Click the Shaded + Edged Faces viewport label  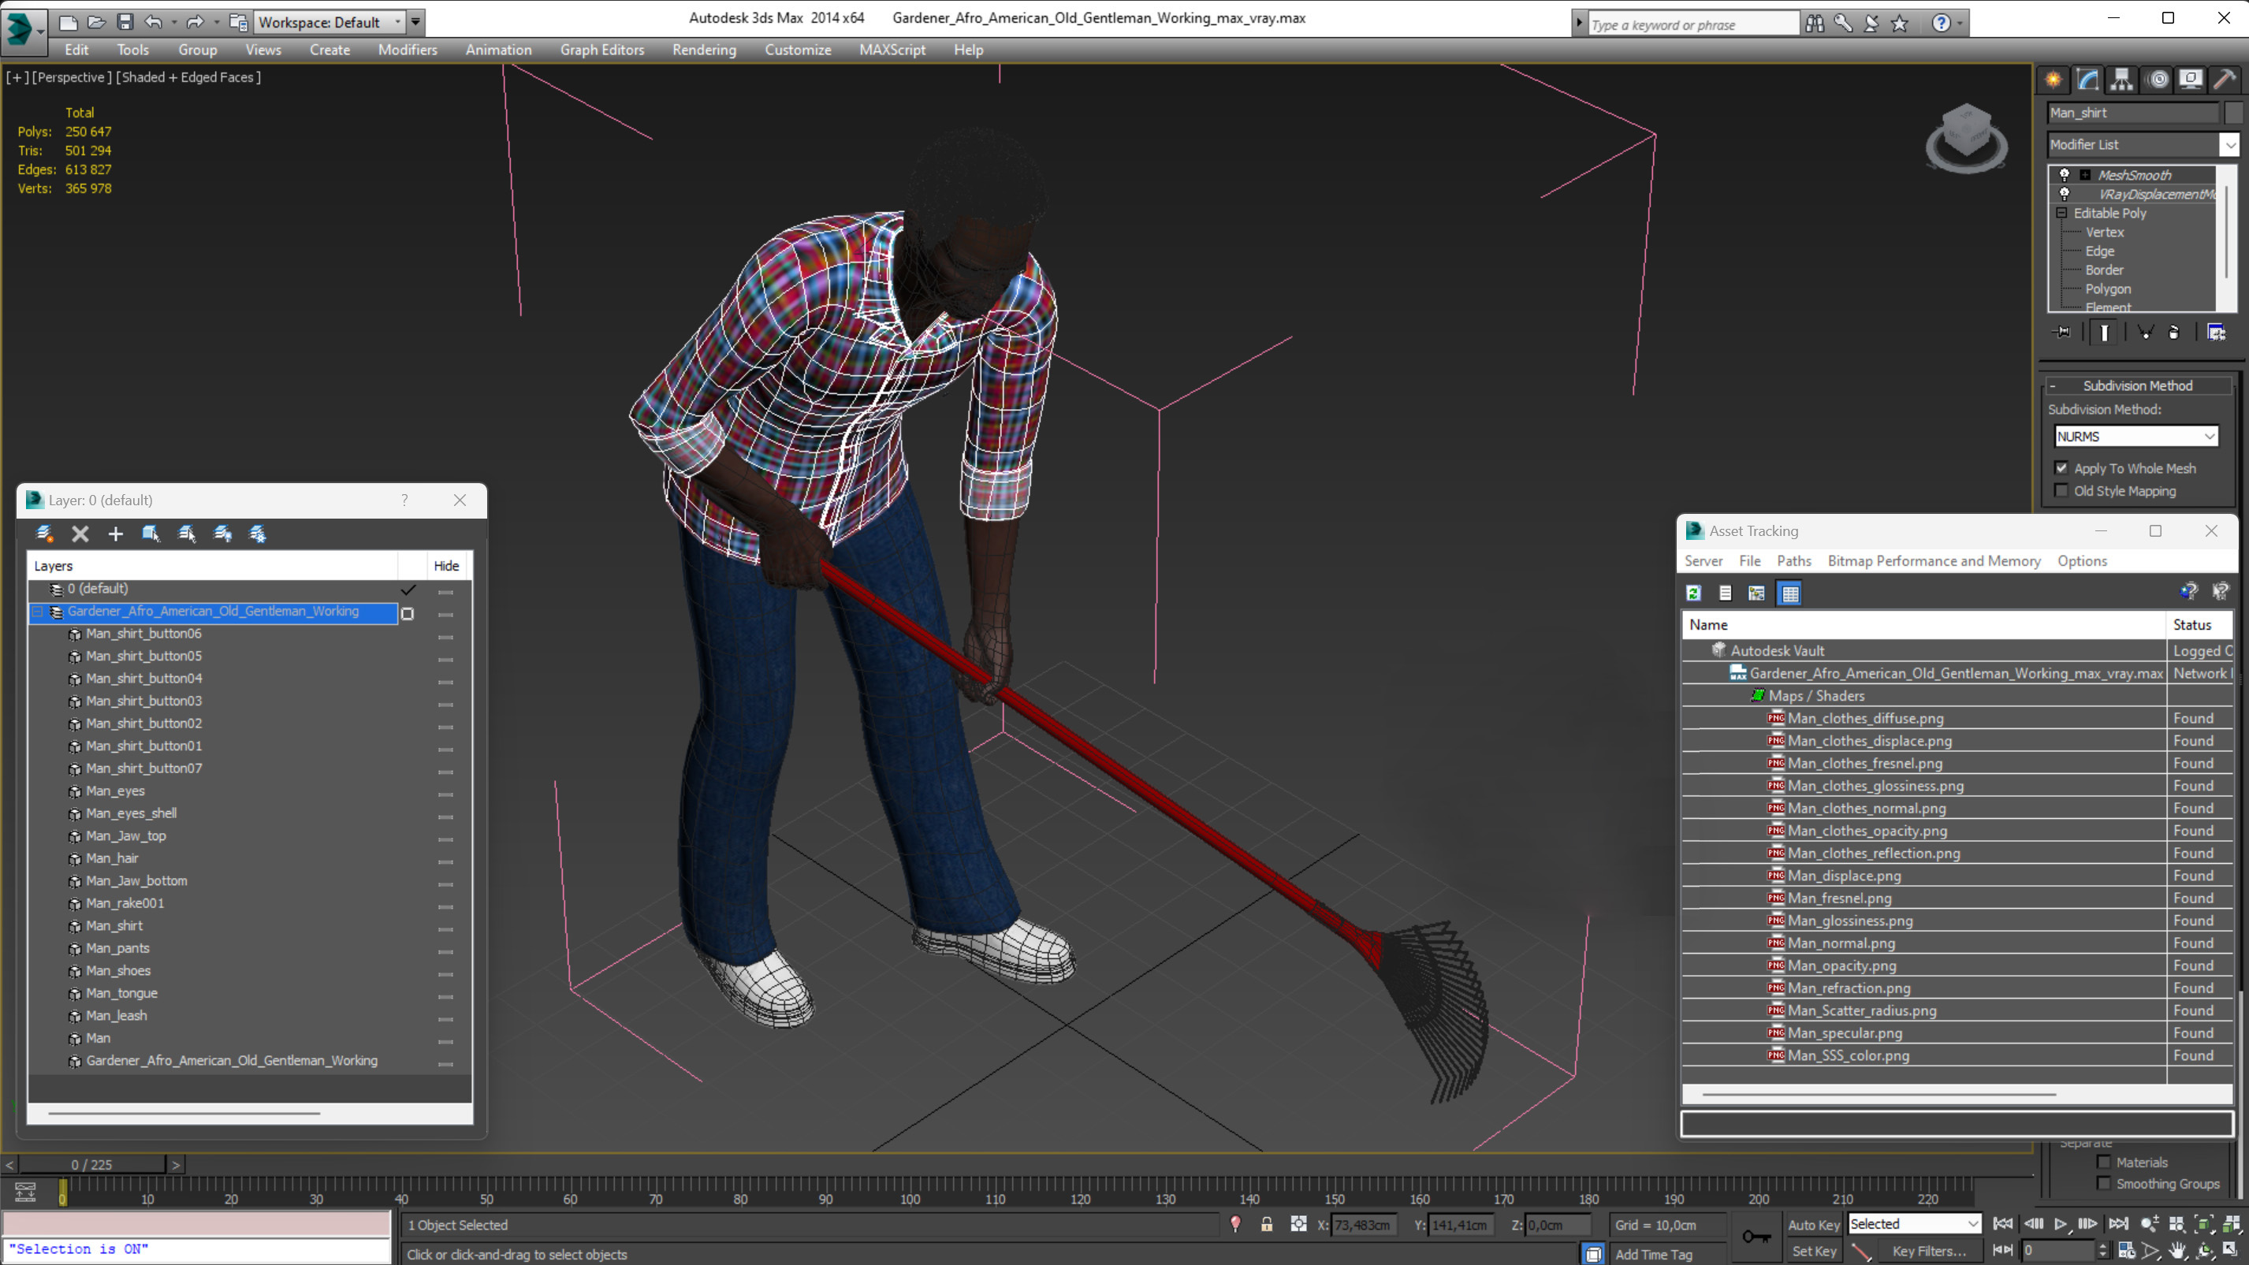coord(188,76)
